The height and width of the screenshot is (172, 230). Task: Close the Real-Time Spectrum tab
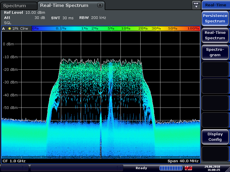point(100,5)
